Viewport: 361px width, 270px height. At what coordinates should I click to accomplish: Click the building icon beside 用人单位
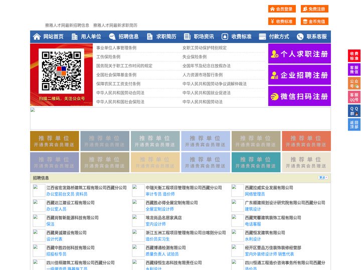click(74, 36)
